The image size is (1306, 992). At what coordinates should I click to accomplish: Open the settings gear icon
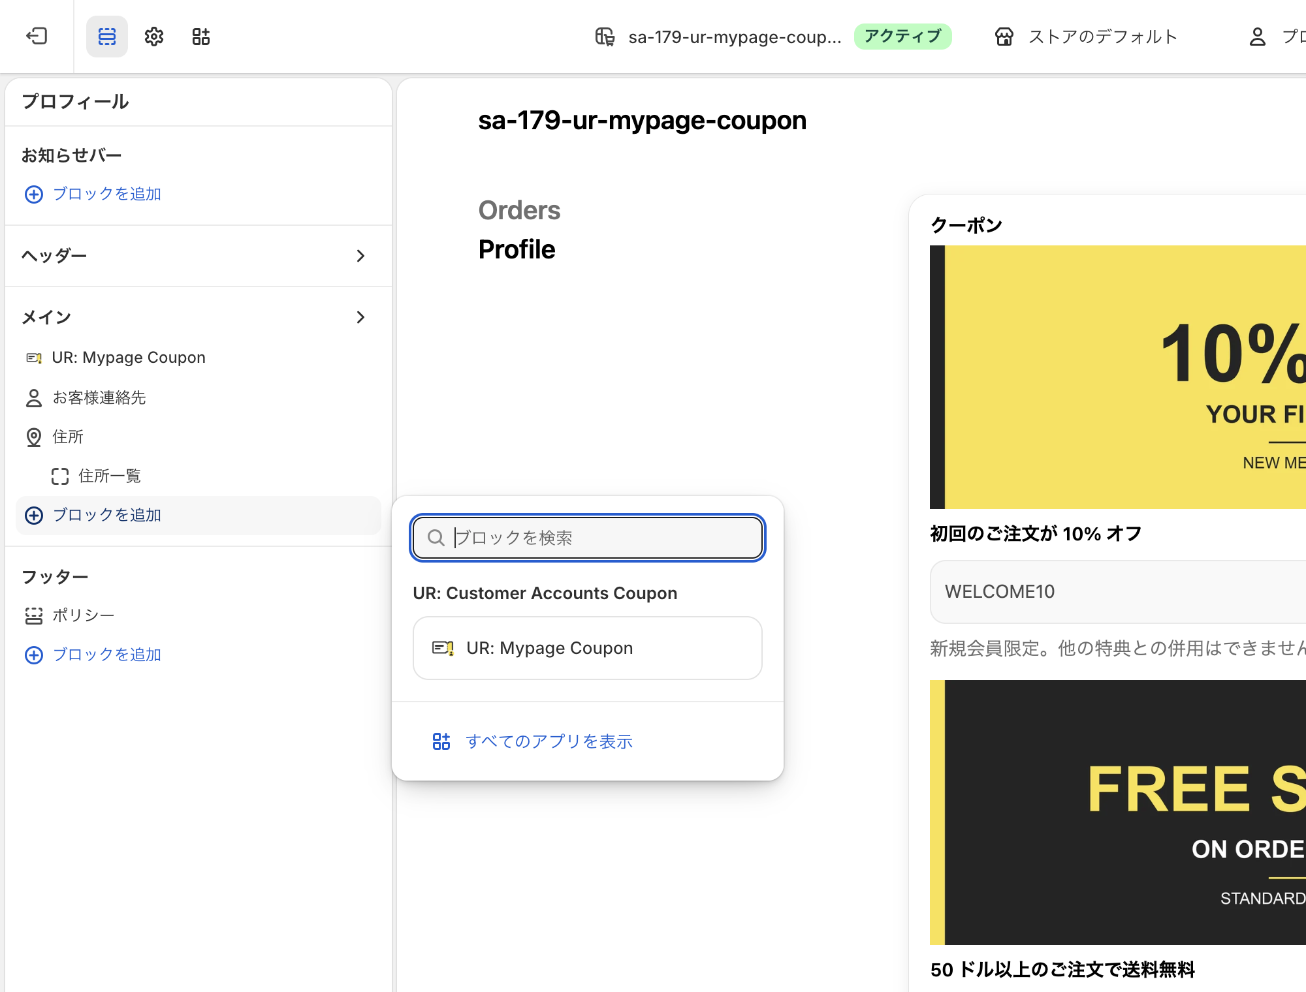154,37
